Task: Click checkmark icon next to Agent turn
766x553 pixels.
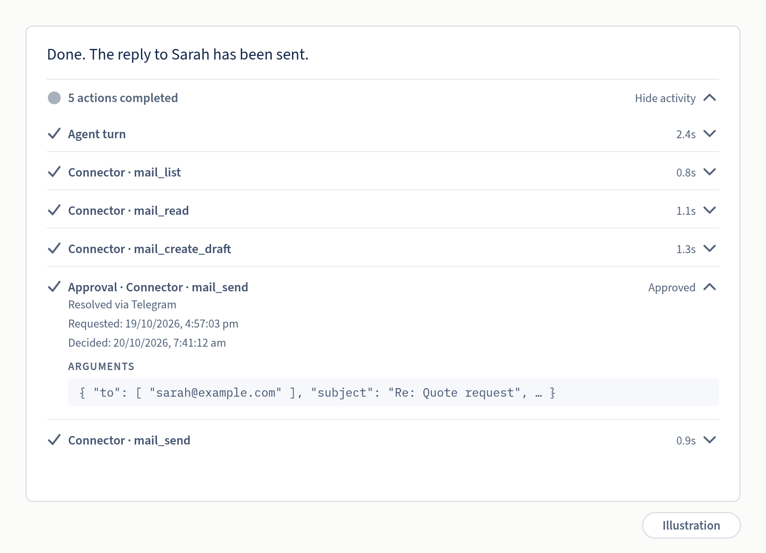Action: [x=54, y=133]
